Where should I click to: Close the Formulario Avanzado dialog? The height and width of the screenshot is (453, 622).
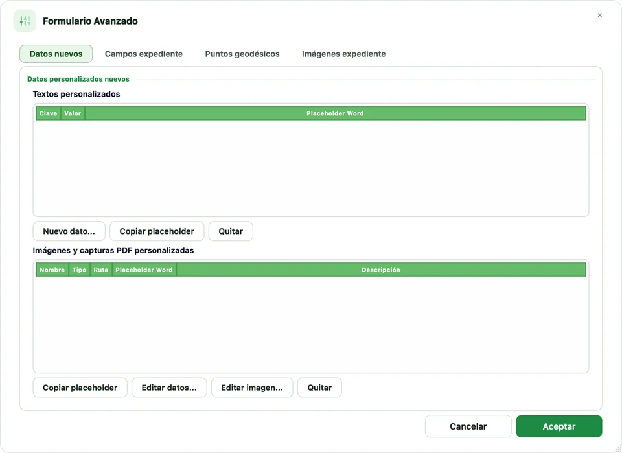599,16
